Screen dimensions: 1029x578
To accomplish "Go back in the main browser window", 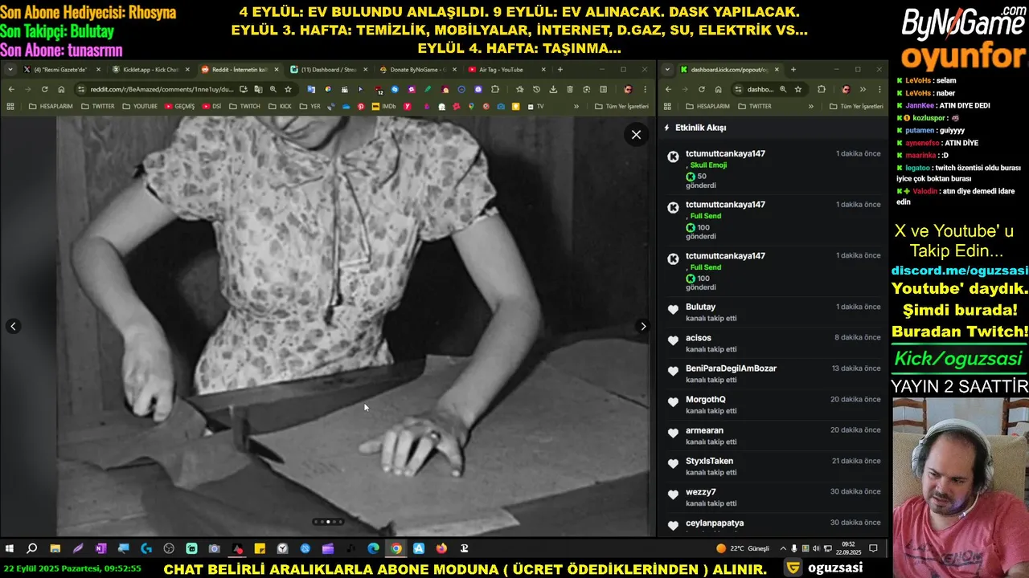I will (11, 89).
